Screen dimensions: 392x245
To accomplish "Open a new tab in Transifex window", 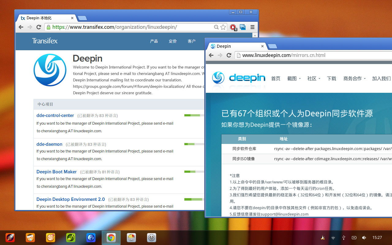I will (x=82, y=18).
